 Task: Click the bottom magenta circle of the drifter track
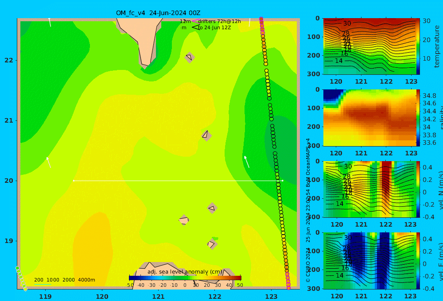[x=288, y=288]
